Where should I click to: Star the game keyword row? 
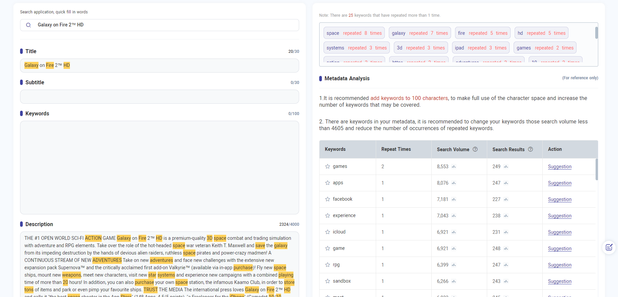[x=328, y=249]
